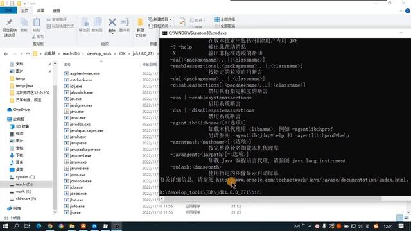Open Microsoft Edge from the taskbar

39,226
